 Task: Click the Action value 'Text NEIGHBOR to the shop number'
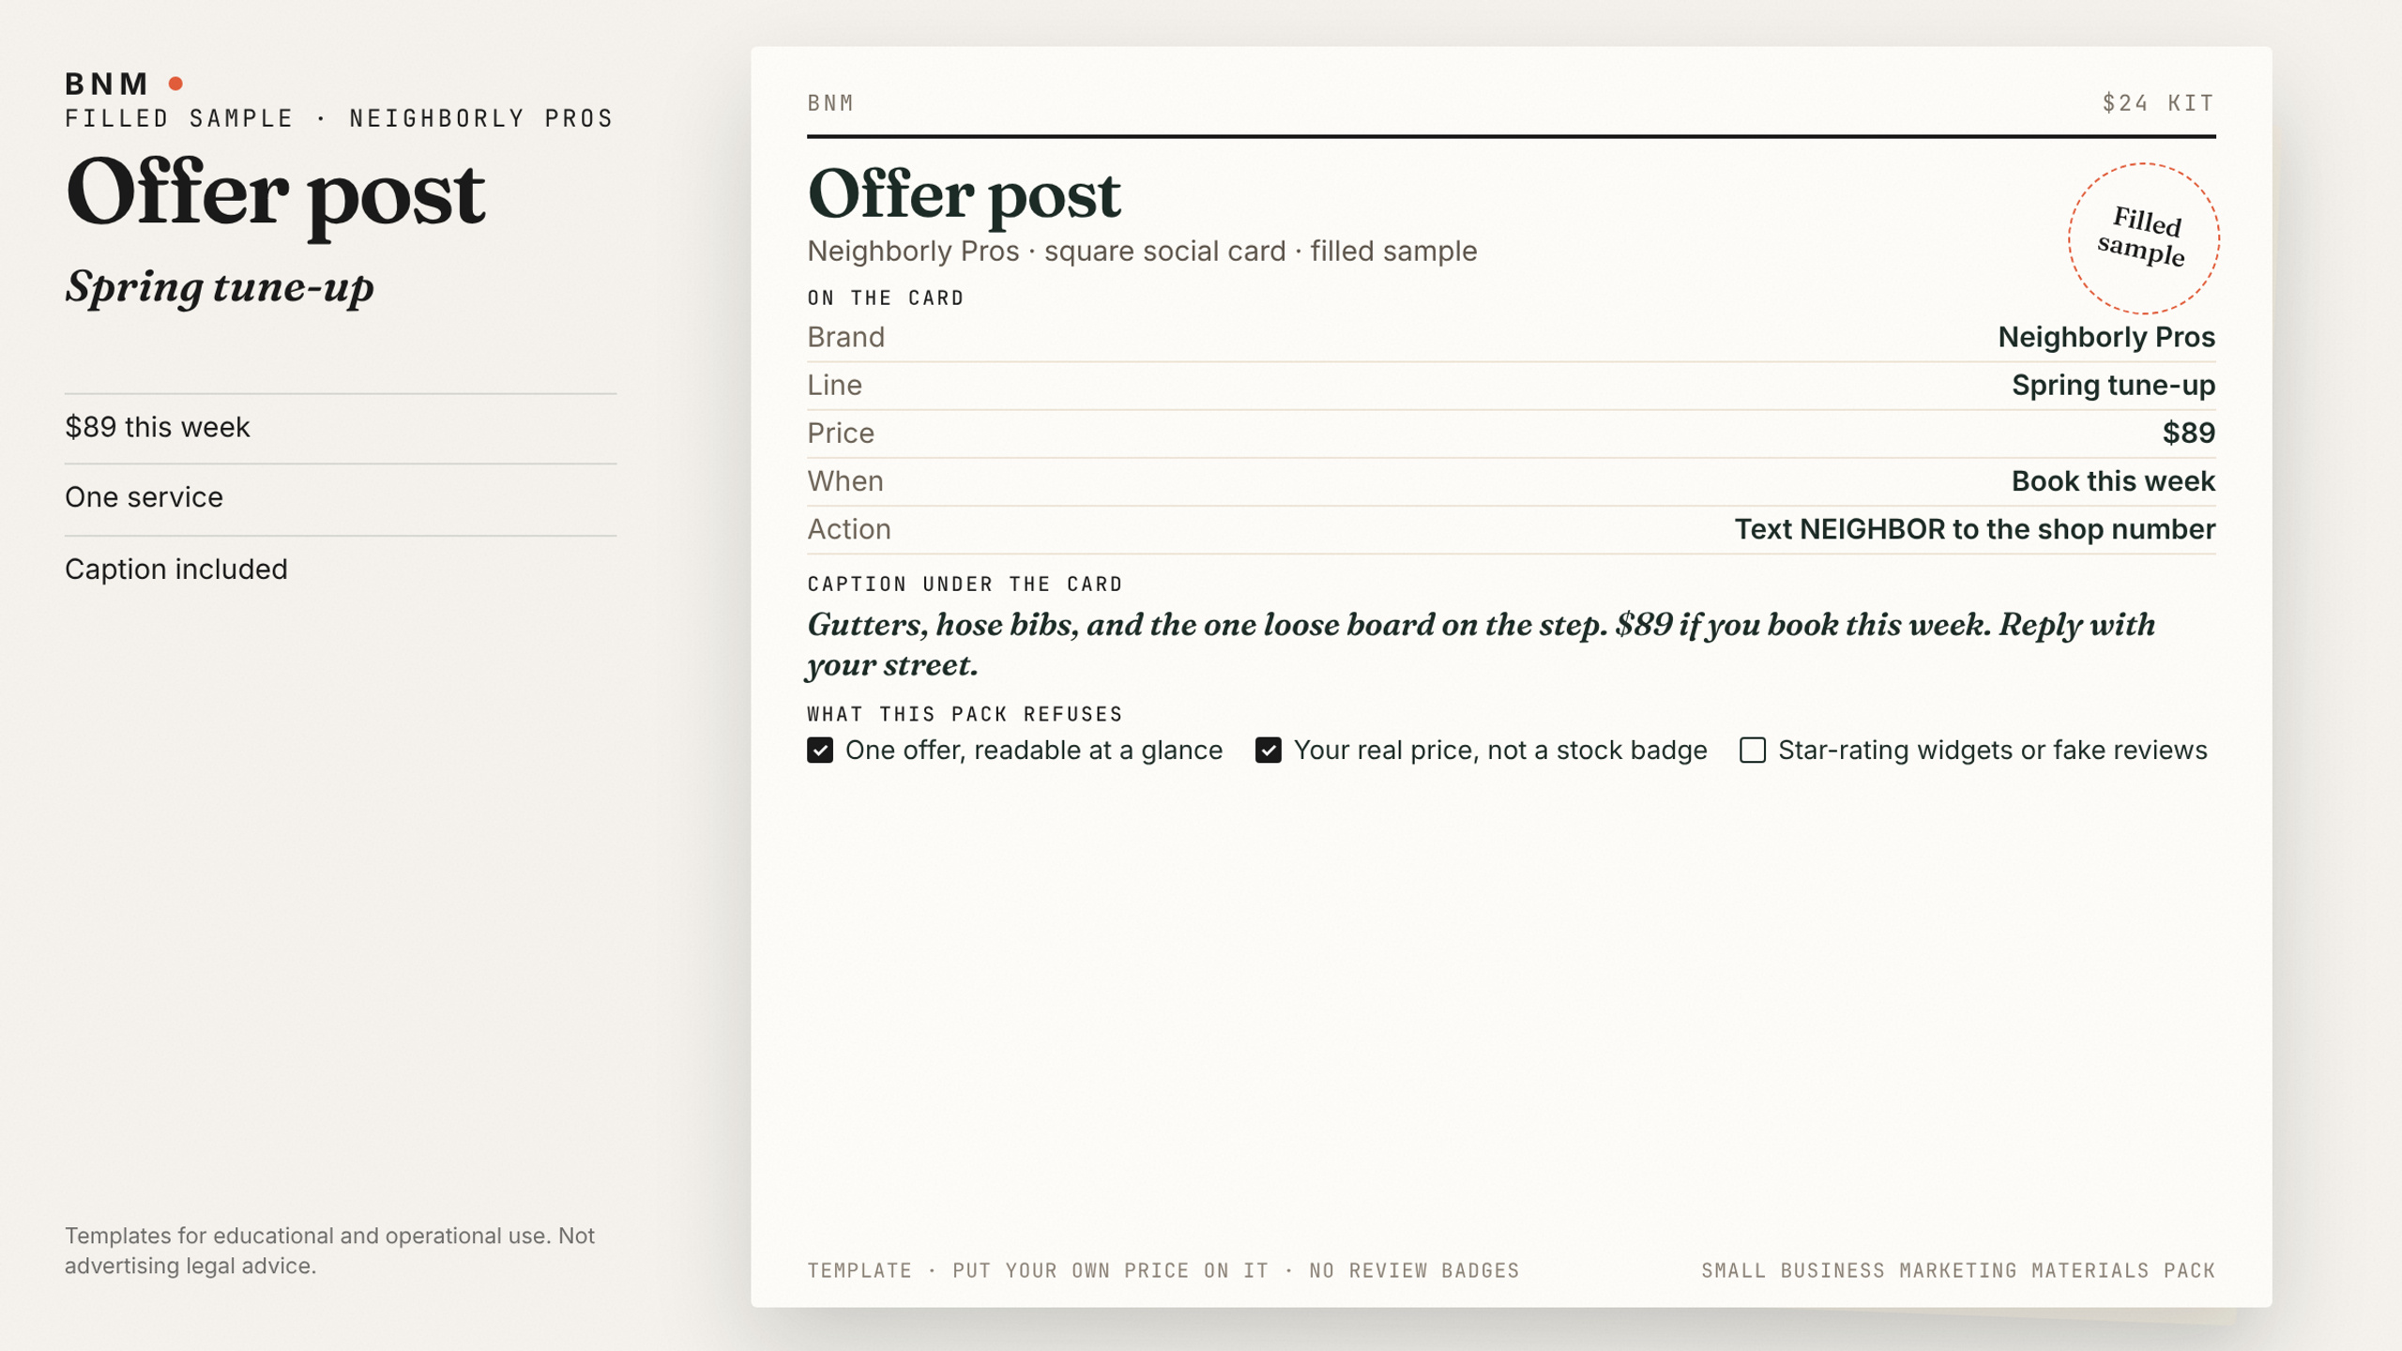point(1974,529)
